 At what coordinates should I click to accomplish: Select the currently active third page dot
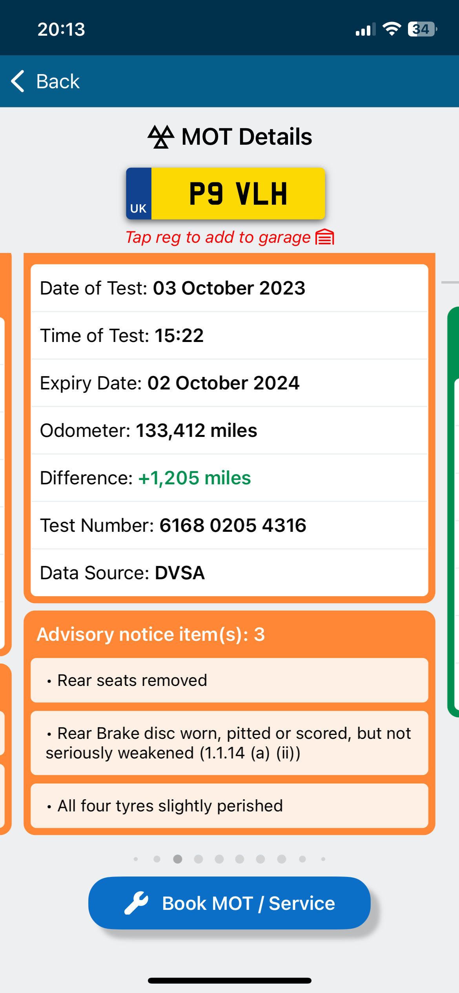click(x=178, y=859)
